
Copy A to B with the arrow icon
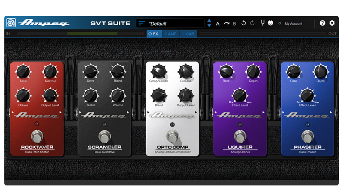(226, 23)
